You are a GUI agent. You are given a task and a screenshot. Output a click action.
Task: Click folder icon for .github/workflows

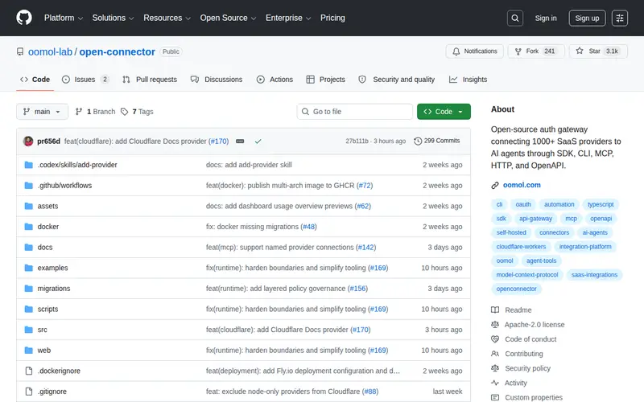point(28,186)
